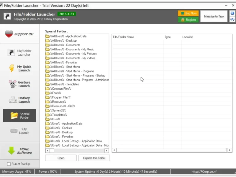236x177 pixels.
Task: Click the Register button
Action: [x=188, y=20]
